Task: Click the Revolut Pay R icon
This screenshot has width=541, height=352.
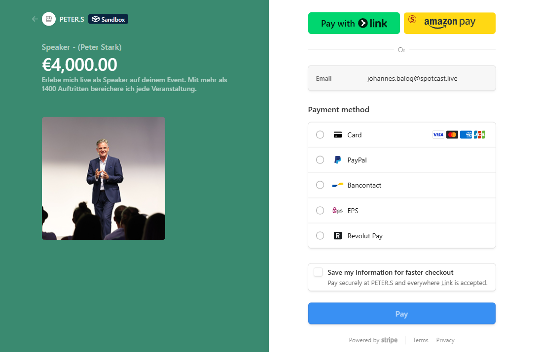Action: pyautogui.click(x=337, y=235)
